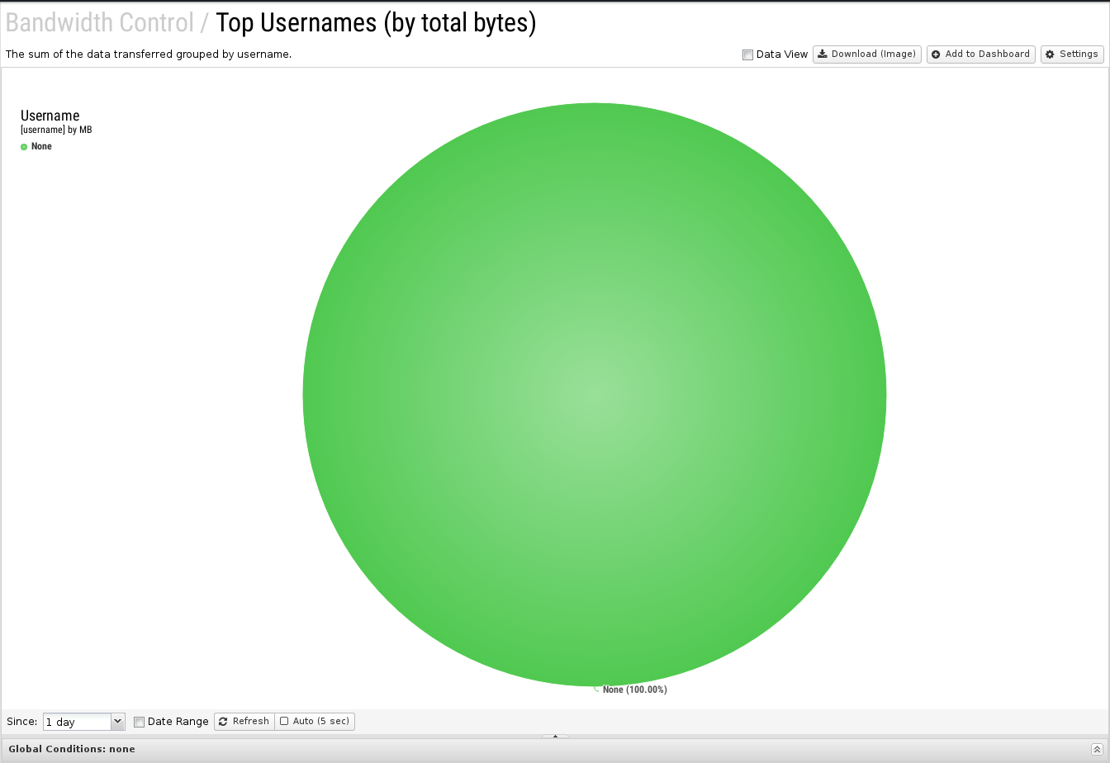Image resolution: width=1110 pixels, height=763 pixels.
Task: Click the Global Conditions: none panel header
Action: point(72,749)
